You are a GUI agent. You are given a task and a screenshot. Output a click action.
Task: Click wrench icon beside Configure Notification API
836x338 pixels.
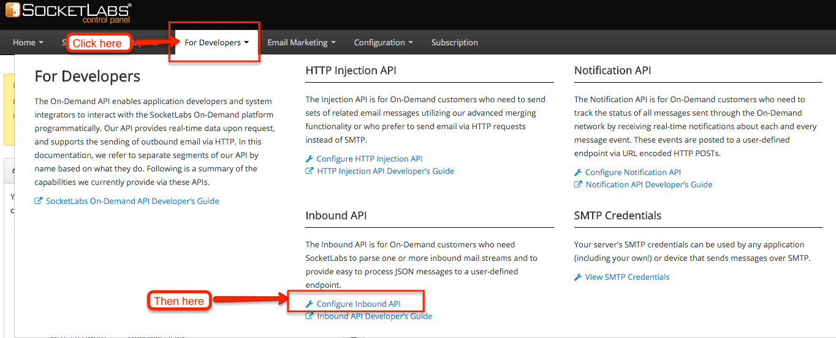coord(578,172)
